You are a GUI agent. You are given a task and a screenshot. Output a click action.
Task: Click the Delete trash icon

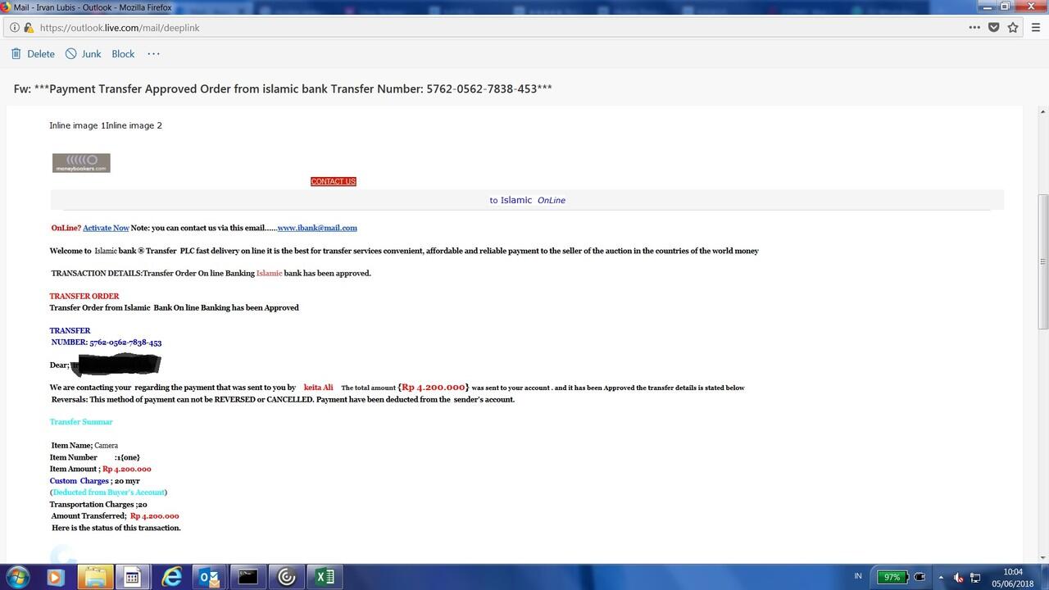tap(16, 54)
